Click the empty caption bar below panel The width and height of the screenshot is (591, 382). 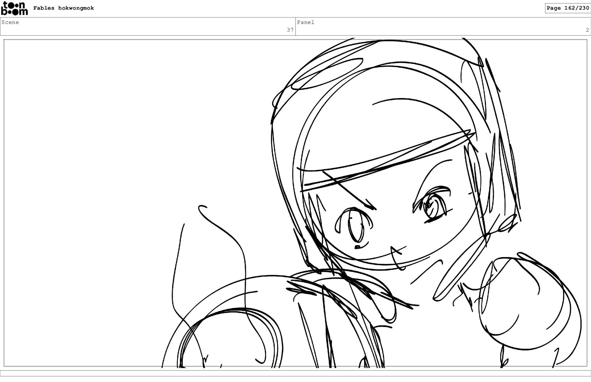pos(295,373)
